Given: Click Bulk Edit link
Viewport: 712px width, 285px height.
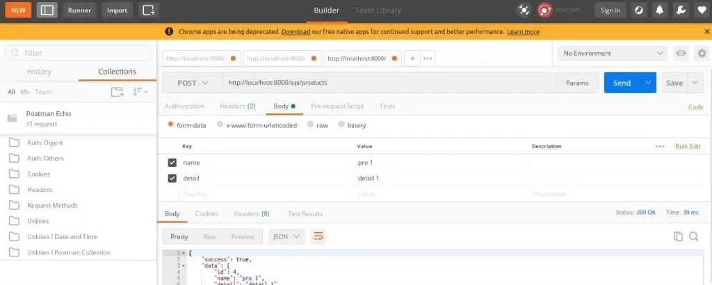Looking at the screenshot, I should pyautogui.click(x=688, y=146).
